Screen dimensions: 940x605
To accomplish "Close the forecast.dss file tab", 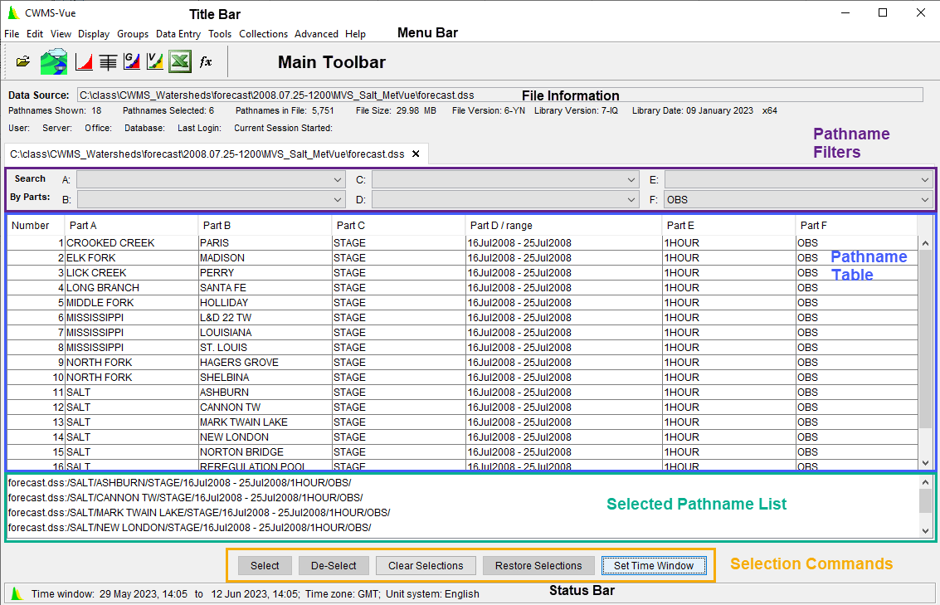I will click(416, 154).
